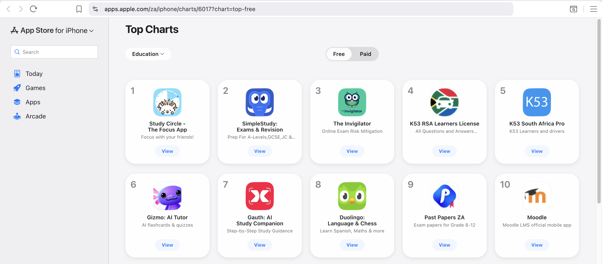Select the K53 South Africa Pro icon
602x264 pixels.
pyautogui.click(x=537, y=102)
